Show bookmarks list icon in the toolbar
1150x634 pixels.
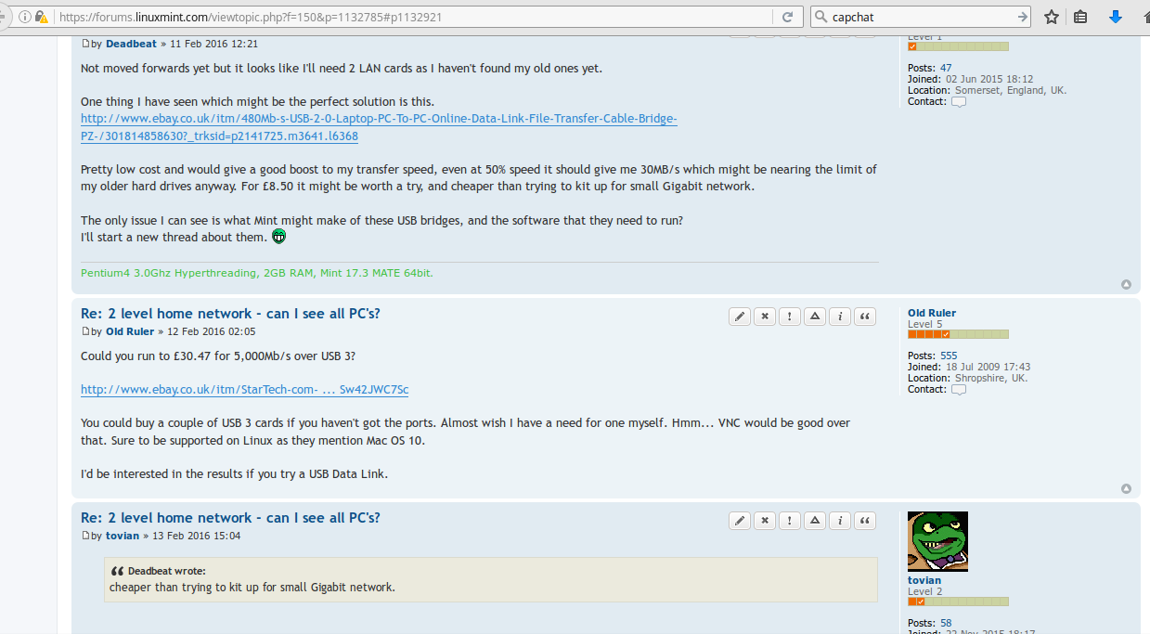tap(1080, 17)
